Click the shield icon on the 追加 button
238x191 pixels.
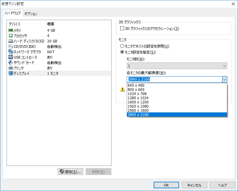62,172
